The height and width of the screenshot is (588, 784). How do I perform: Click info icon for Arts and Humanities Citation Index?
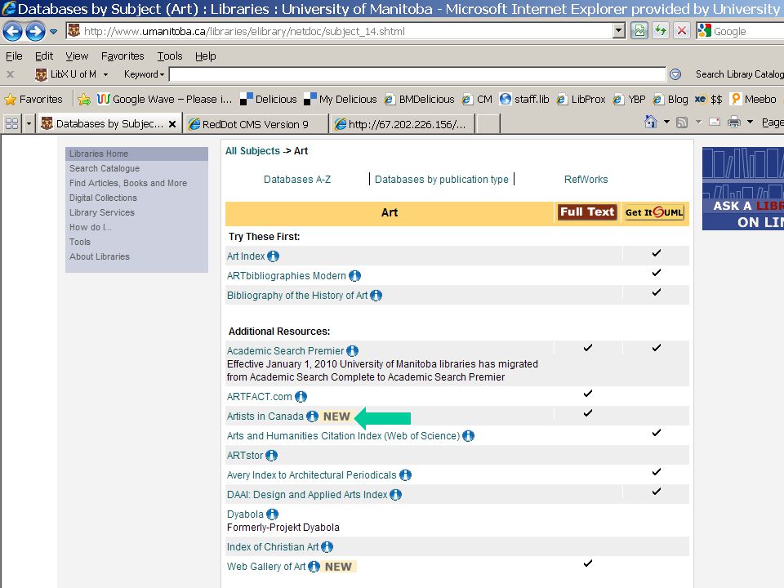pos(468,436)
